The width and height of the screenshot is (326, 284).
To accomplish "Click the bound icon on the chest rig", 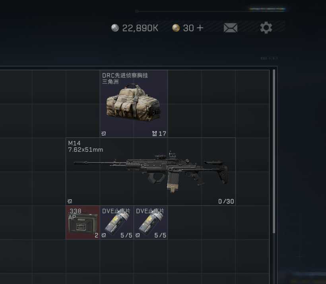I will (104, 133).
